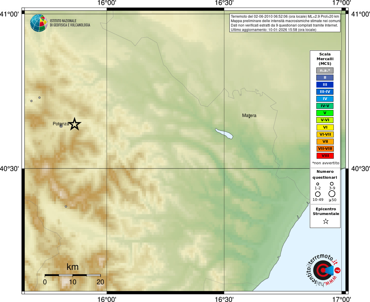Click the Istituto Nazionale di Geofisica text
Viewport: 370px width, 302px height.
[70, 23]
